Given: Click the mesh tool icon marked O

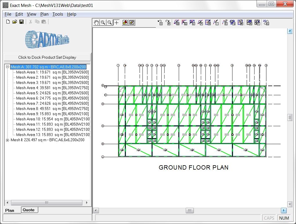Looking at the screenshot, I should [x=177, y=23].
